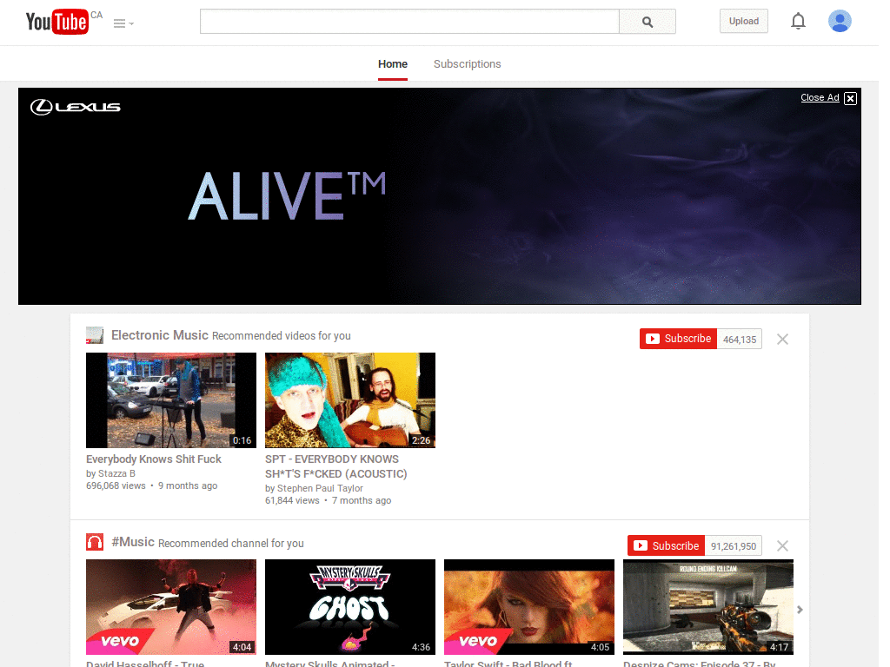Open the account avatar menu

[840, 21]
